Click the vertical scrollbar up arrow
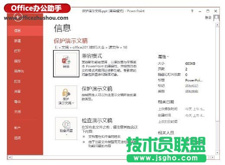This screenshot has height=165, width=225. [x=217, y=25]
